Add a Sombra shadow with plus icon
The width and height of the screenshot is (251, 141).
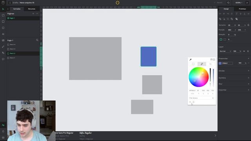[x=249, y=78]
